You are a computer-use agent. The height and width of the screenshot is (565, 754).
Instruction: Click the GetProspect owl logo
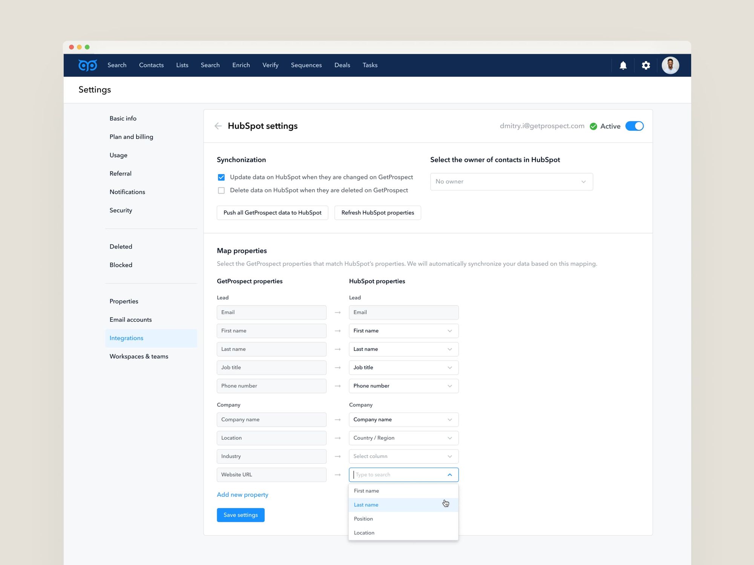tap(87, 65)
